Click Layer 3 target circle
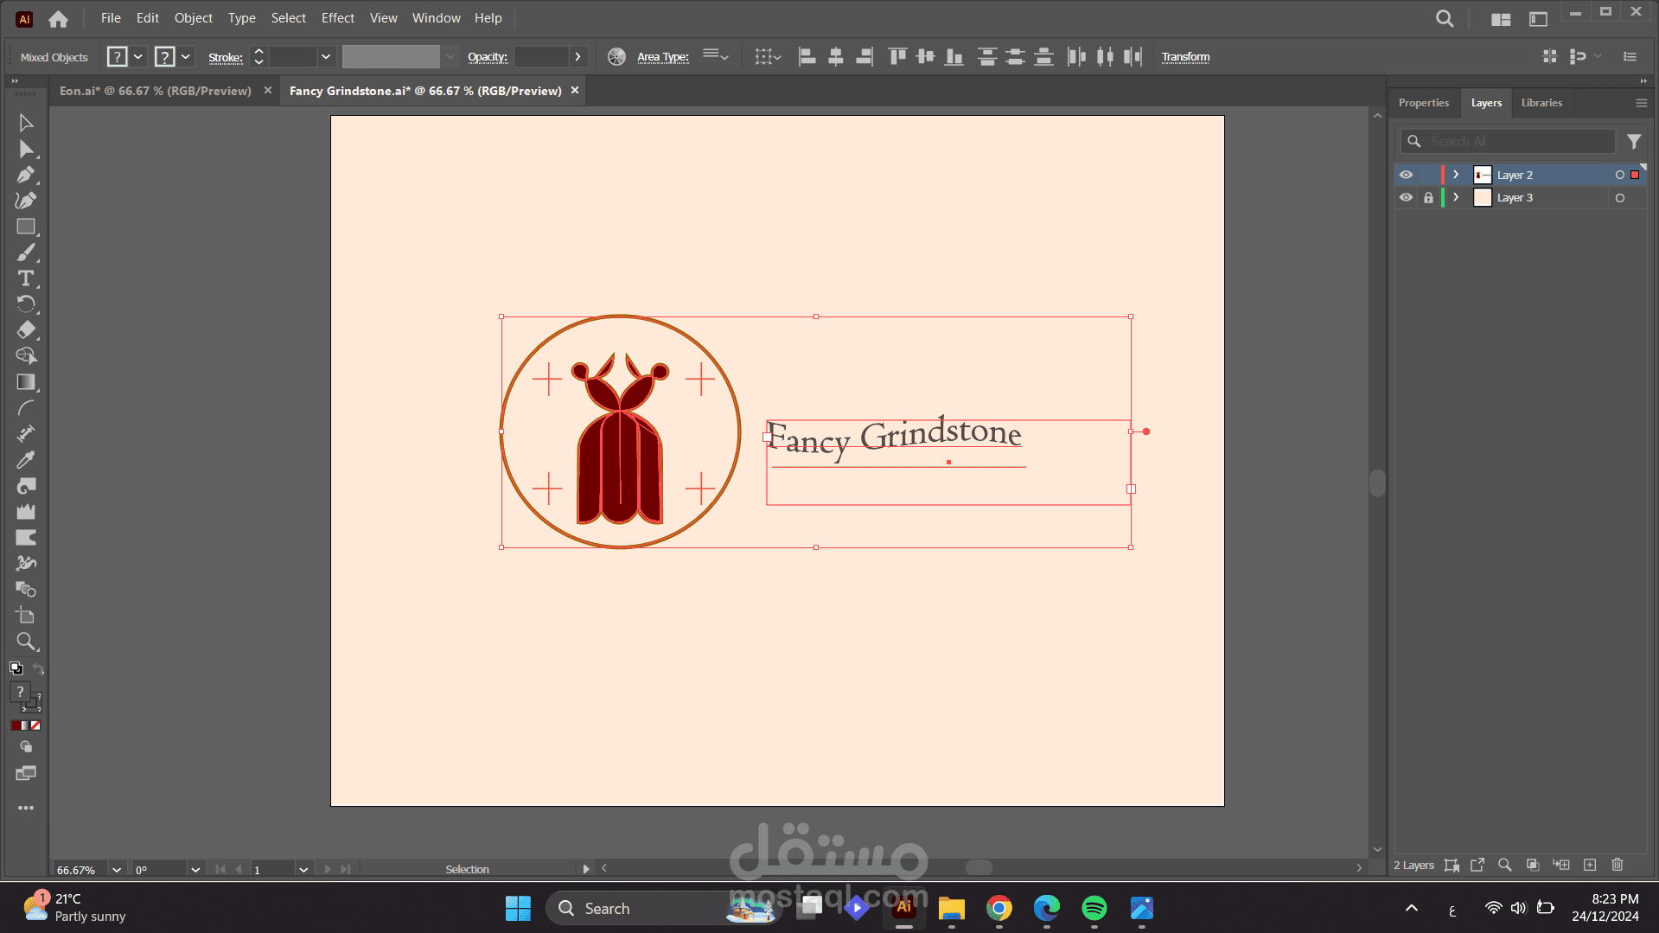This screenshot has height=933, width=1659. (1619, 198)
